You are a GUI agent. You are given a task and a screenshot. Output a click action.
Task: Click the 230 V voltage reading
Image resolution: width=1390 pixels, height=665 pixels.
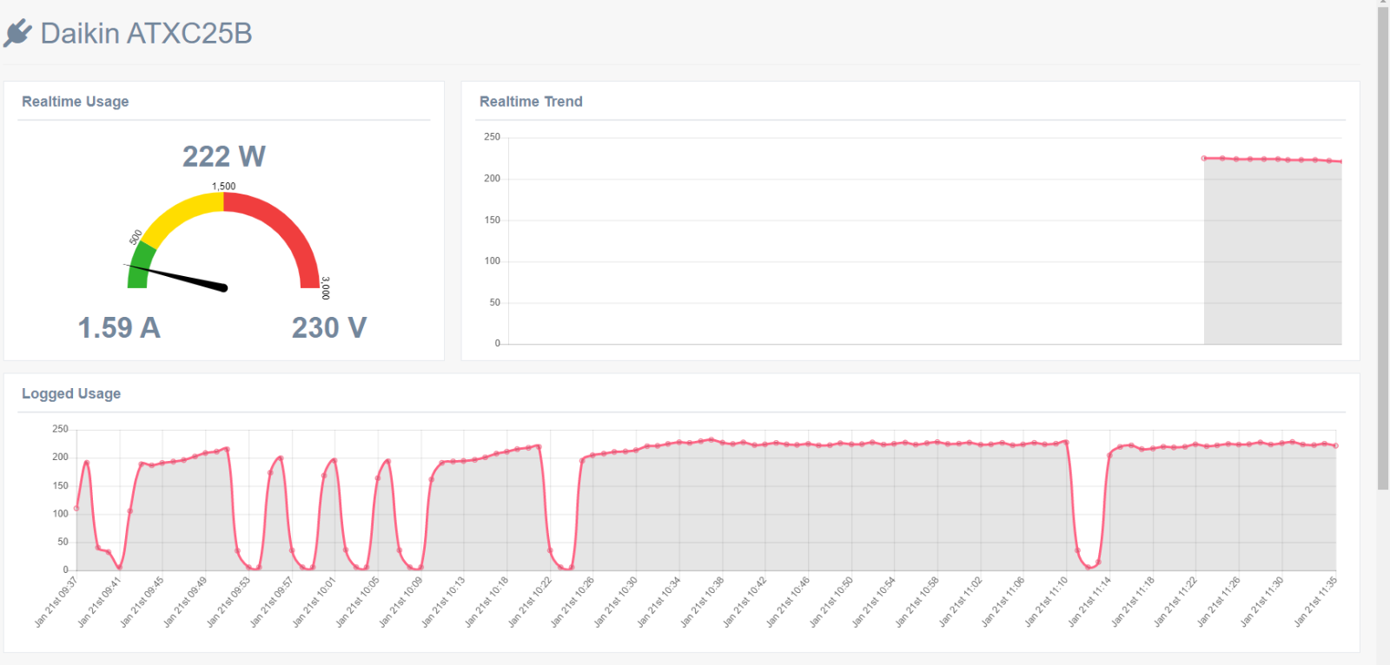click(329, 328)
